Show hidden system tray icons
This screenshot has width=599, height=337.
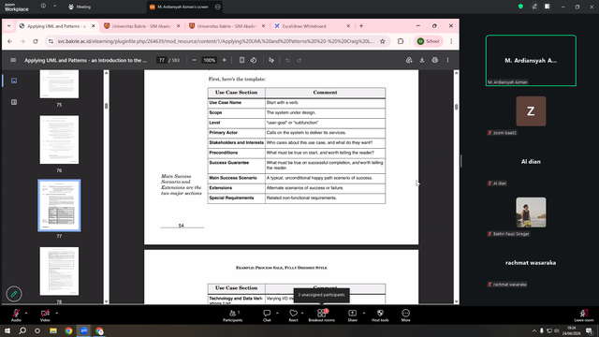533,330
